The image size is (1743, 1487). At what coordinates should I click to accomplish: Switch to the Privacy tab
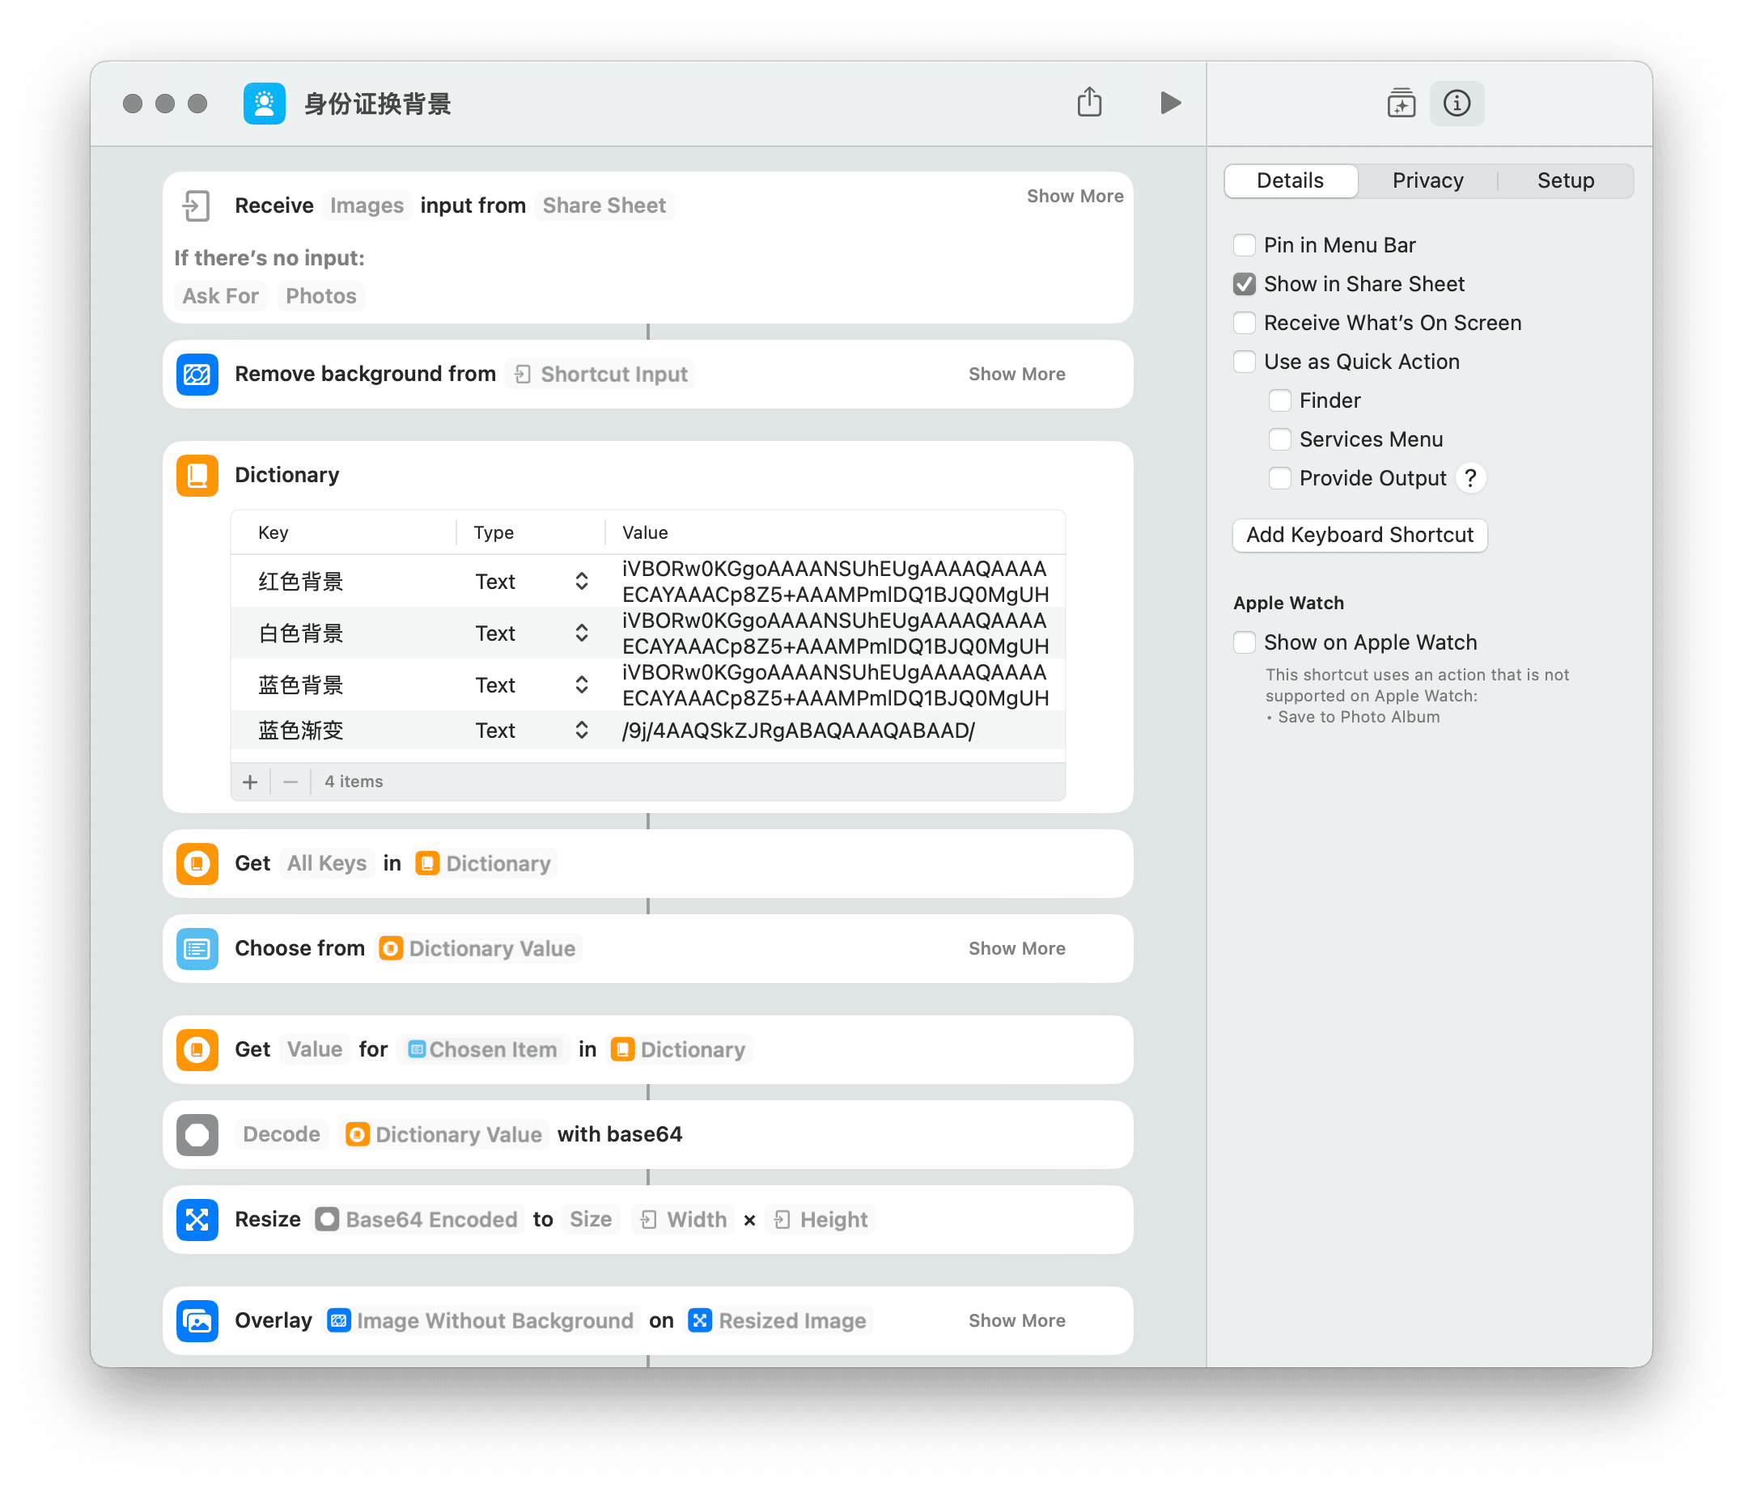pyautogui.click(x=1427, y=181)
